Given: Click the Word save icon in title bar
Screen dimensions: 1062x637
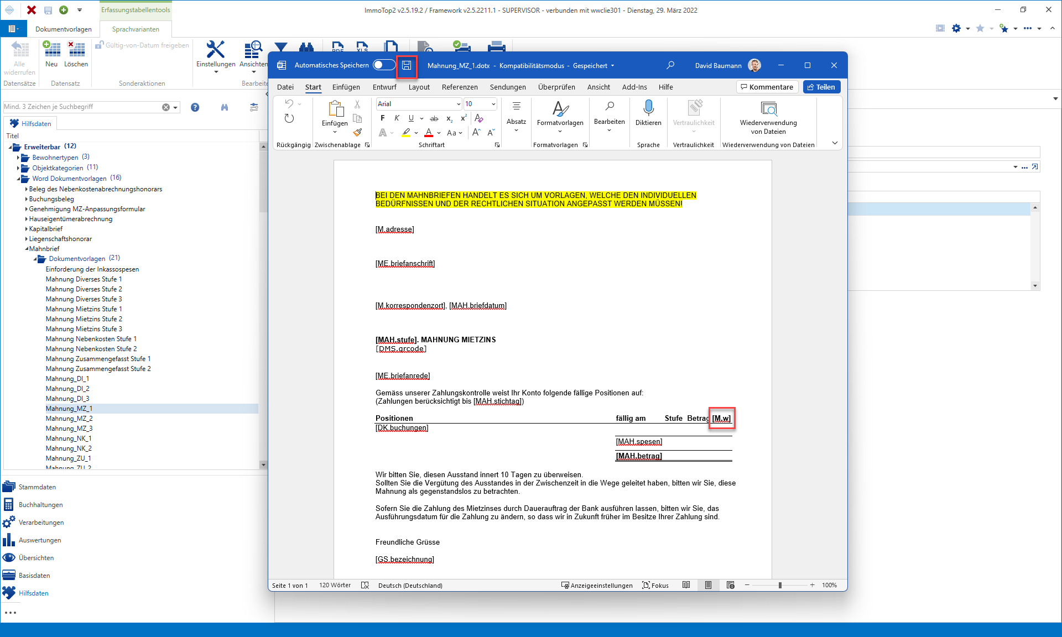Looking at the screenshot, I should (407, 65).
